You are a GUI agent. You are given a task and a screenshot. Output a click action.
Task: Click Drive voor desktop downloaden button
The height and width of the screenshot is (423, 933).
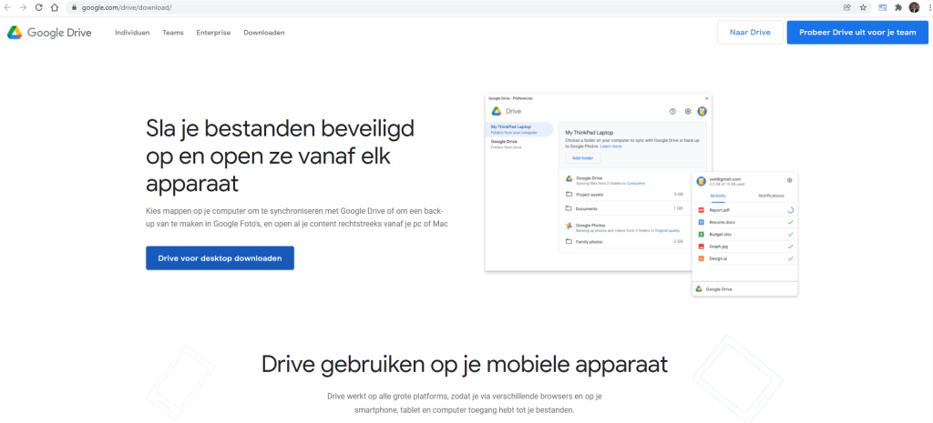tap(220, 258)
